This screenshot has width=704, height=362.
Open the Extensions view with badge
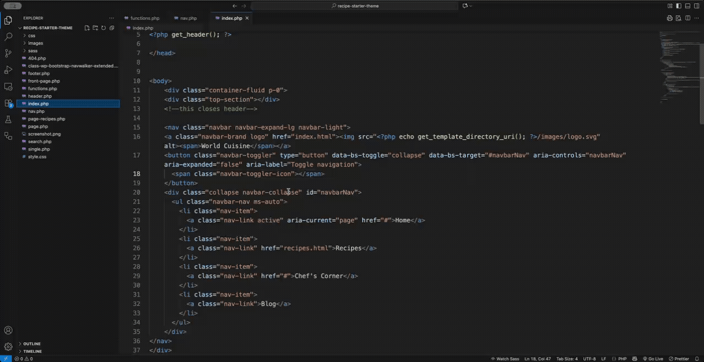click(8, 103)
